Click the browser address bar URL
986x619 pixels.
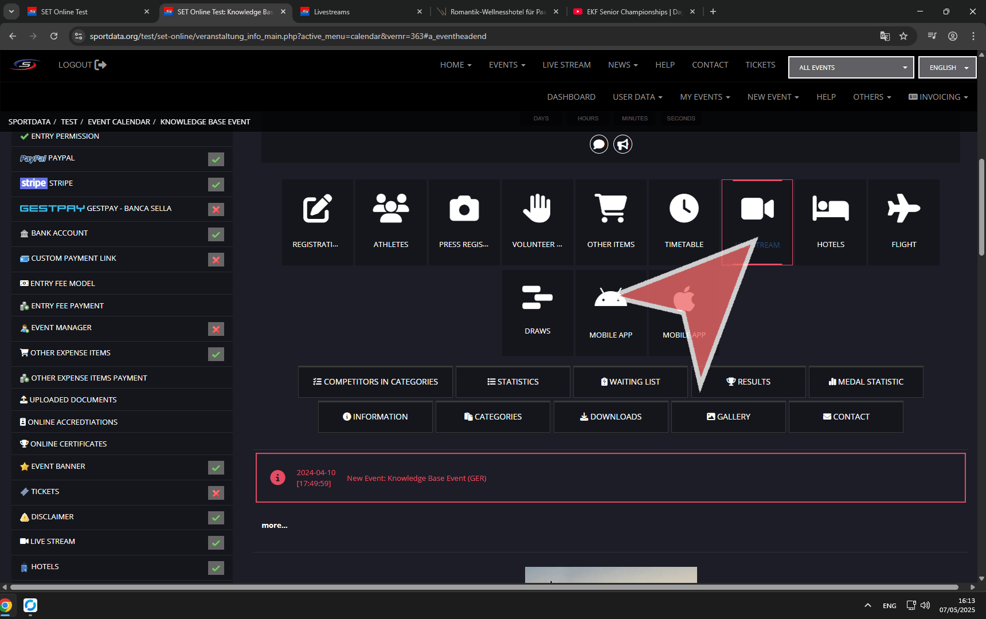pyautogui.click(x=288, y=36)
